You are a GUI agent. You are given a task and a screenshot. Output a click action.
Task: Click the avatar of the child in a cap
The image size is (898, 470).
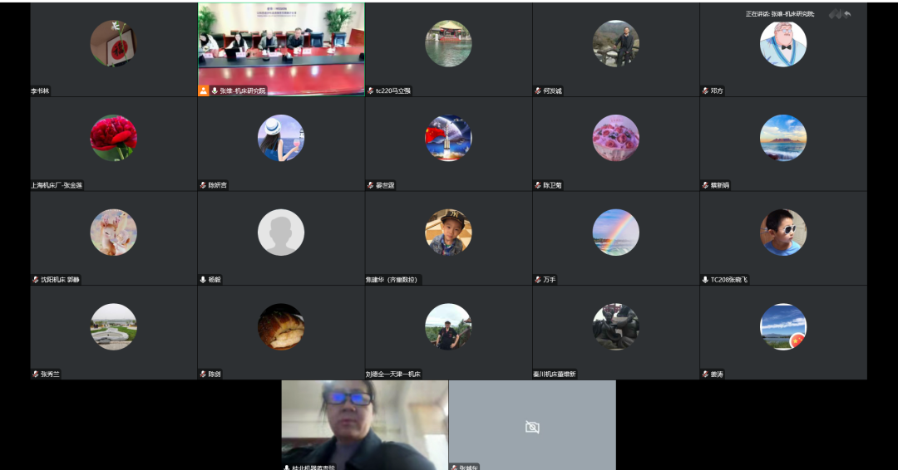pyautogui.click(x=448, y=233)
